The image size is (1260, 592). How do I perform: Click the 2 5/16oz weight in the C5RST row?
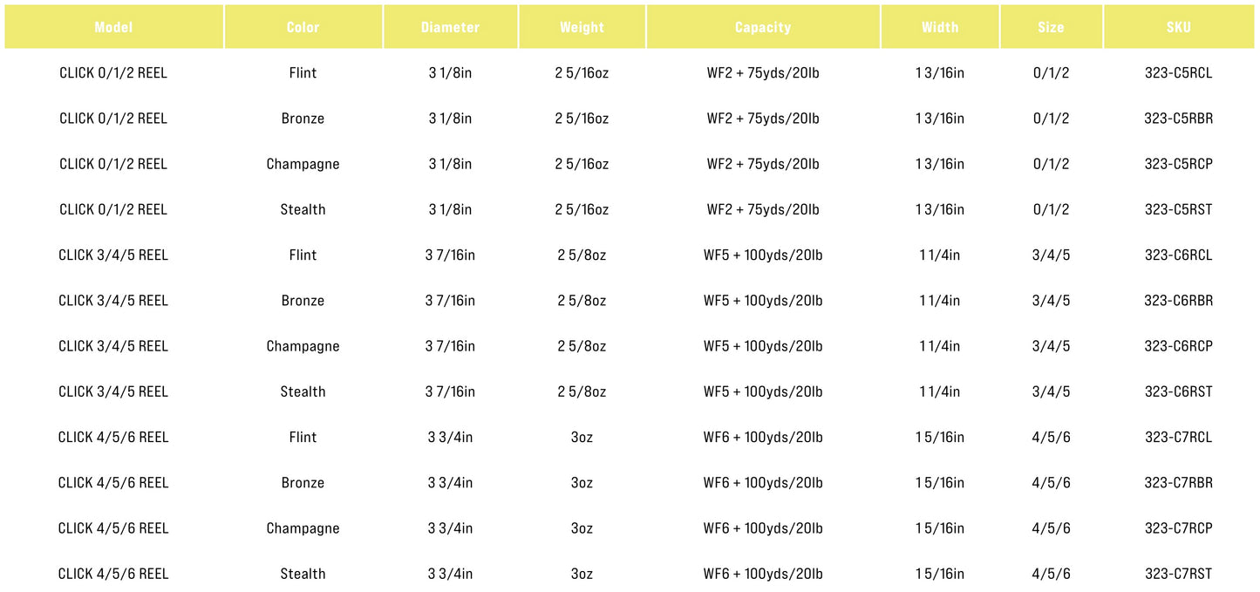[x=582, y=209]
